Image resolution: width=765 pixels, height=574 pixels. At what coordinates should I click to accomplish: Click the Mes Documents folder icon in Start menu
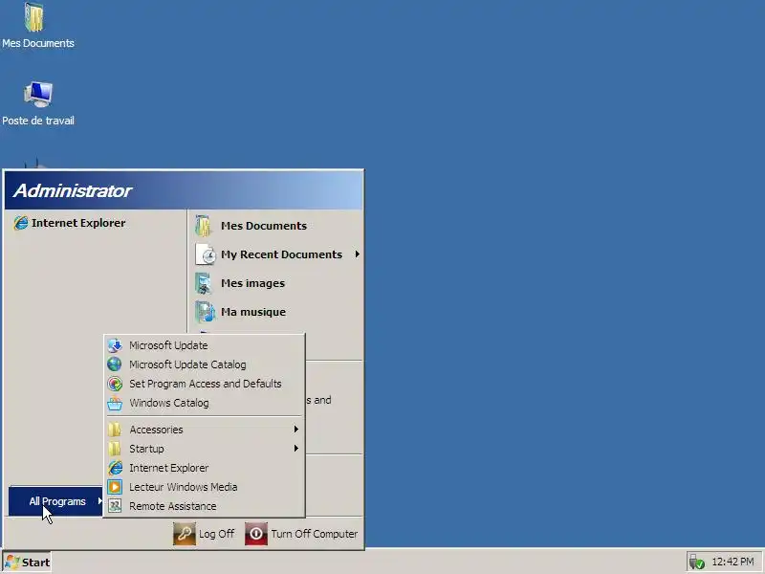pyautogui.click(x=204, y=226)
